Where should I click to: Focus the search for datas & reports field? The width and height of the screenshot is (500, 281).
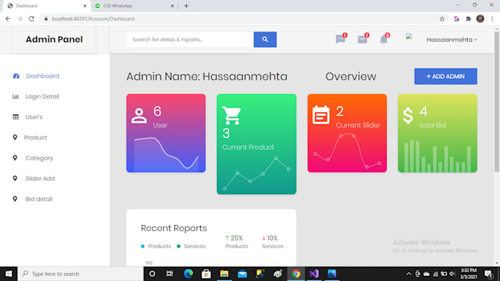point(190,40)
